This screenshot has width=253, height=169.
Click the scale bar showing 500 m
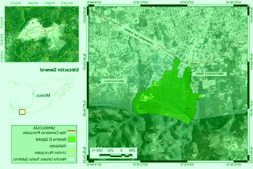pyautogui.click(x=113, y=153)
